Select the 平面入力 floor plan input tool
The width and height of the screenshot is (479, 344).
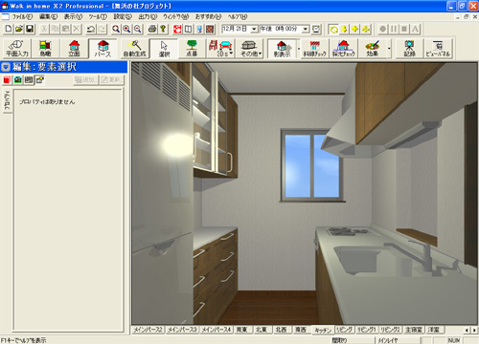tap(17, 49)
